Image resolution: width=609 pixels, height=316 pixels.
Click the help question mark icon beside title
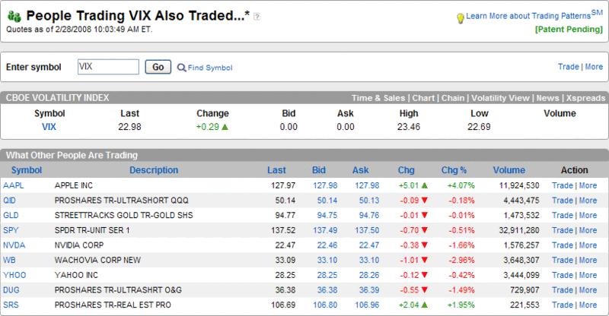pos(257,17)
